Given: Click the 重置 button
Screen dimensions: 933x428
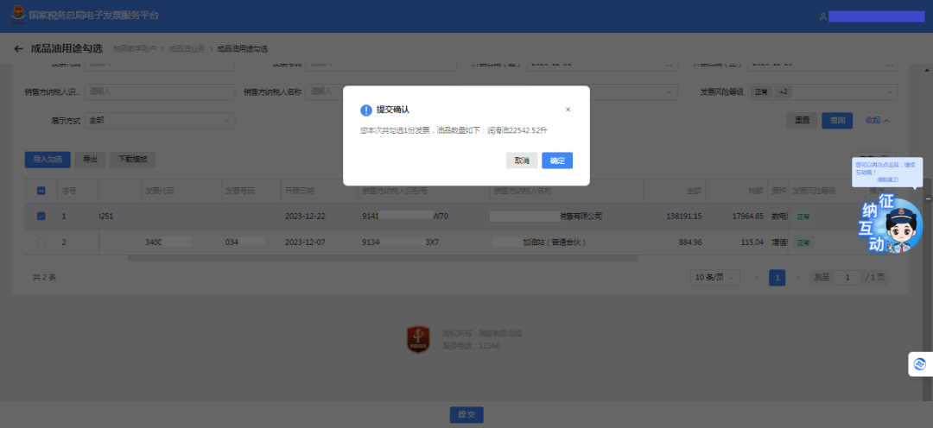Looking at the screenshot, I should (x=802, y=120).
